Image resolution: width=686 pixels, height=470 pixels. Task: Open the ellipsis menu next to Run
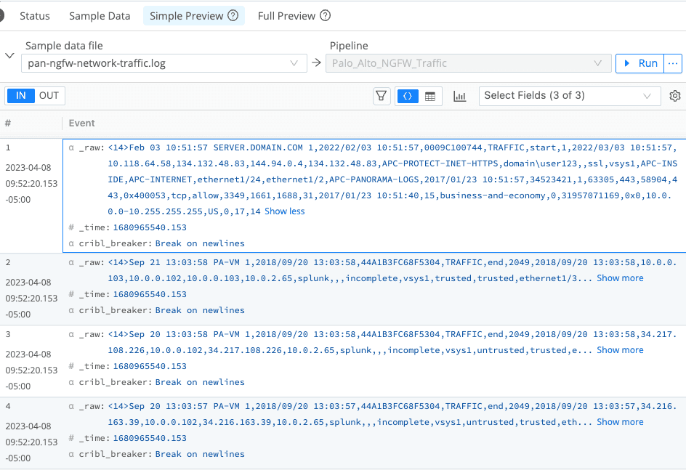point(674,63)
